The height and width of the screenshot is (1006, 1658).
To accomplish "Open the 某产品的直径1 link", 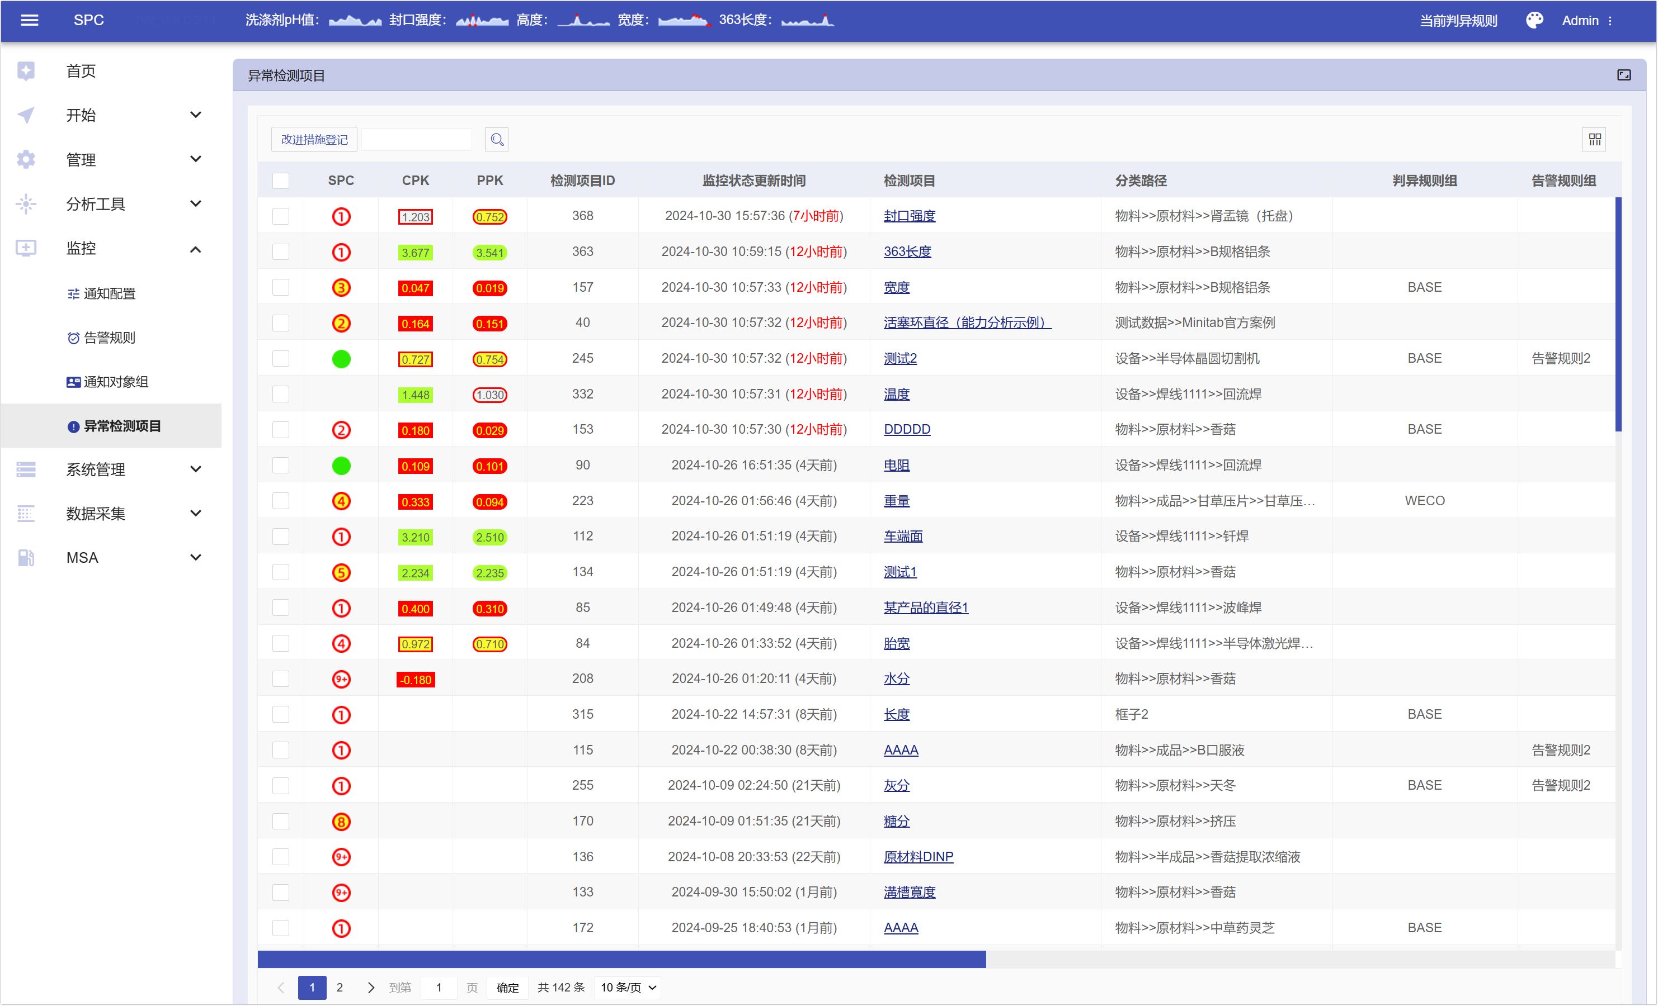I will coord(925,608).
